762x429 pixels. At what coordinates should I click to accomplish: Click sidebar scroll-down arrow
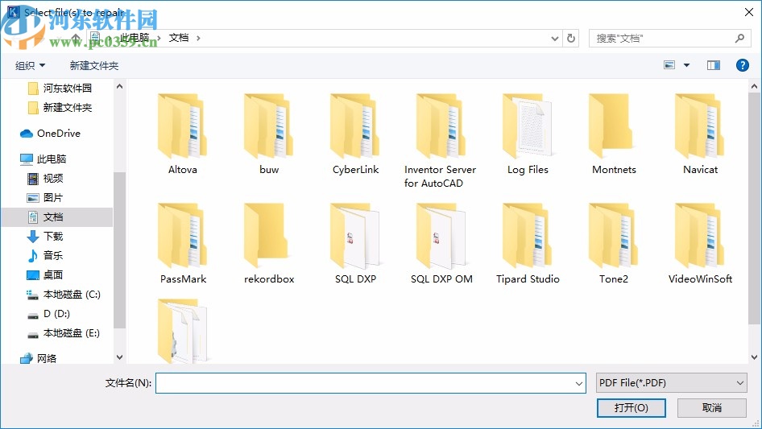pos(119,357)
